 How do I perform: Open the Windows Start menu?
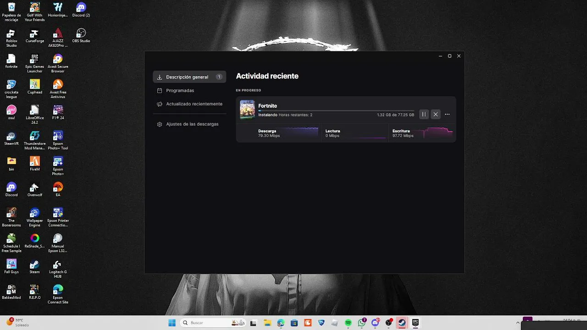click(x=172, y=323)
